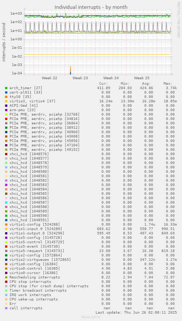The width and height of the screenshot is (182, 321).
Task: Click the virtio3, virtio4 [37] yellow swatch
Action: [x=6, y=101]
